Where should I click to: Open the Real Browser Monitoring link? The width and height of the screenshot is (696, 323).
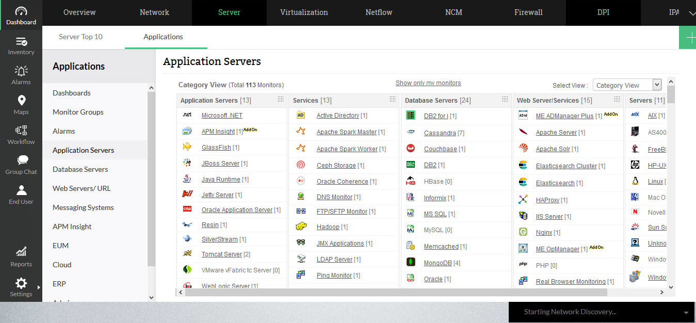[x=571, y=282]
